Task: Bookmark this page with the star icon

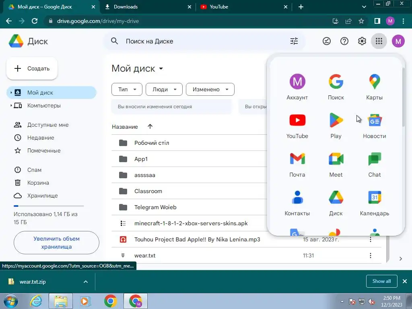Action: coord(361,21)
